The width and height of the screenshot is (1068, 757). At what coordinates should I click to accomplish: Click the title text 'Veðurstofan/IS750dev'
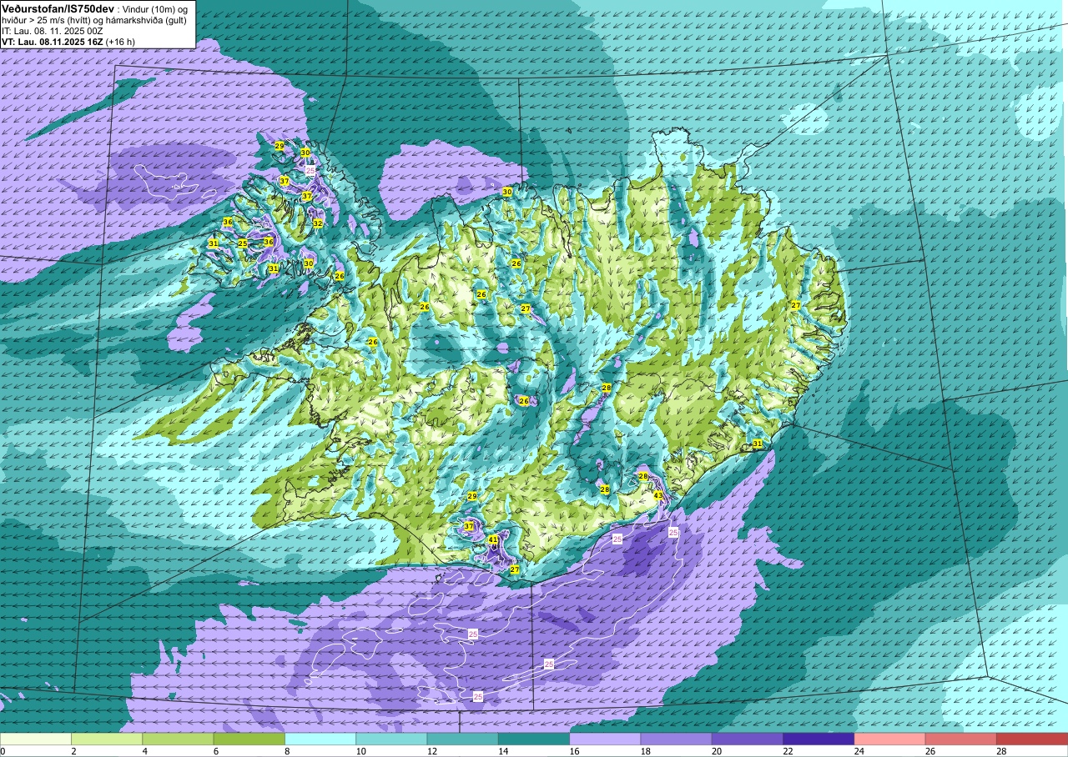tap(58, 8)
